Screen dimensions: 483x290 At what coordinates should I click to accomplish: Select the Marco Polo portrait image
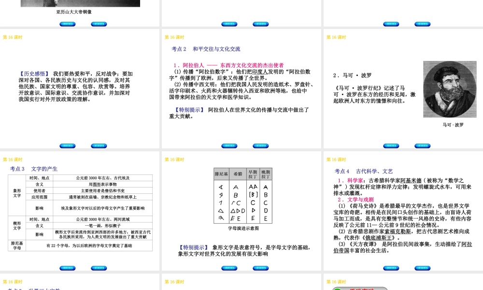[x=450, y=89]
